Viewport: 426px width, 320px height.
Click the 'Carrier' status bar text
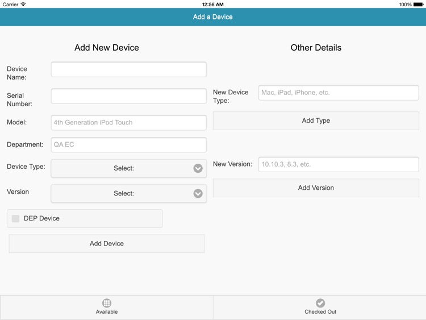pos(10,5)
